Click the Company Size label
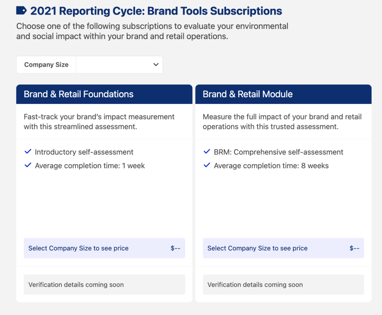Screen dimensions: 382x315 46,65
